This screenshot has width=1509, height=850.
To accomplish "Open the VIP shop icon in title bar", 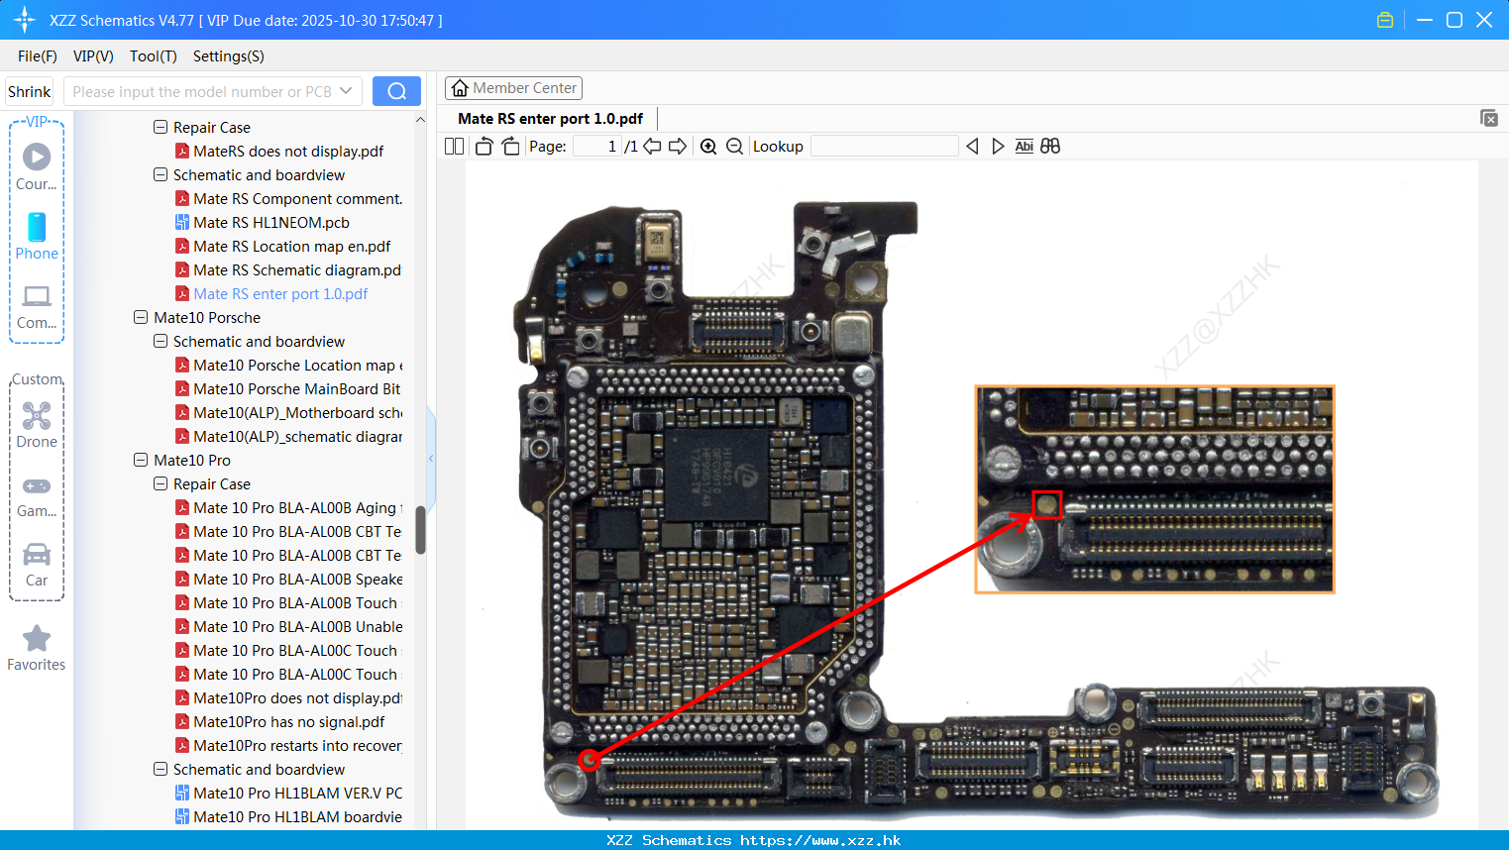I will click(1385, 20).
